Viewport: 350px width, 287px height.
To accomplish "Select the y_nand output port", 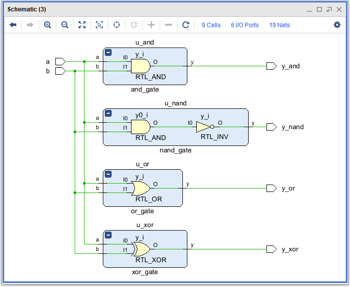I will tap(271, 127).
